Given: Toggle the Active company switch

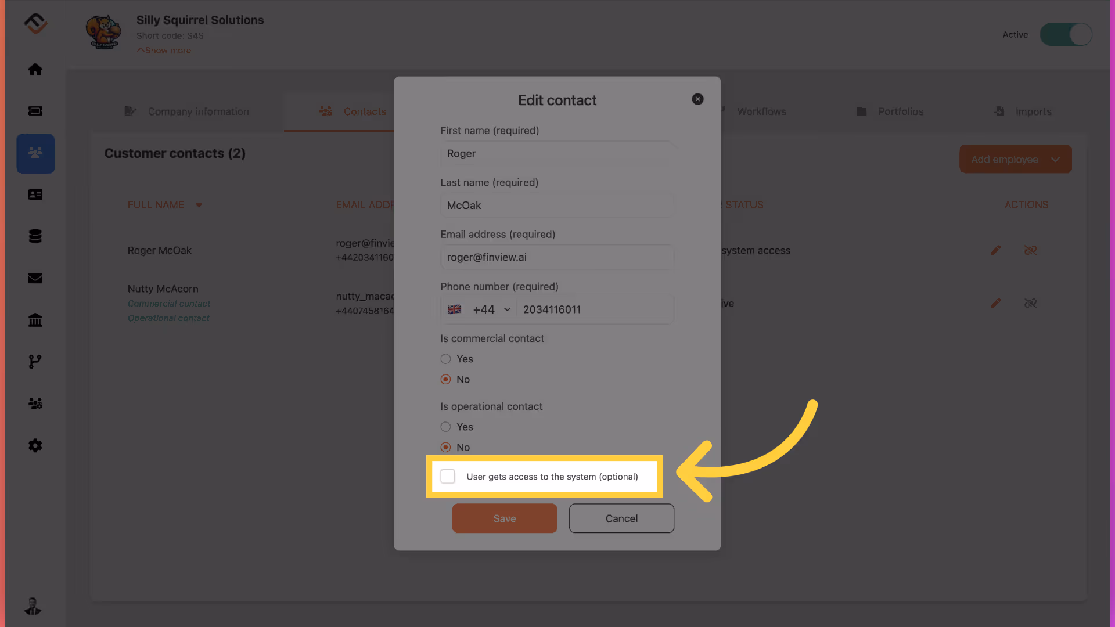Looking at the screenshot, I should click(1066, 35).
